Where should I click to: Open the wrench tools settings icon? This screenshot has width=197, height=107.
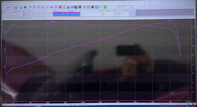click(56, 7)
